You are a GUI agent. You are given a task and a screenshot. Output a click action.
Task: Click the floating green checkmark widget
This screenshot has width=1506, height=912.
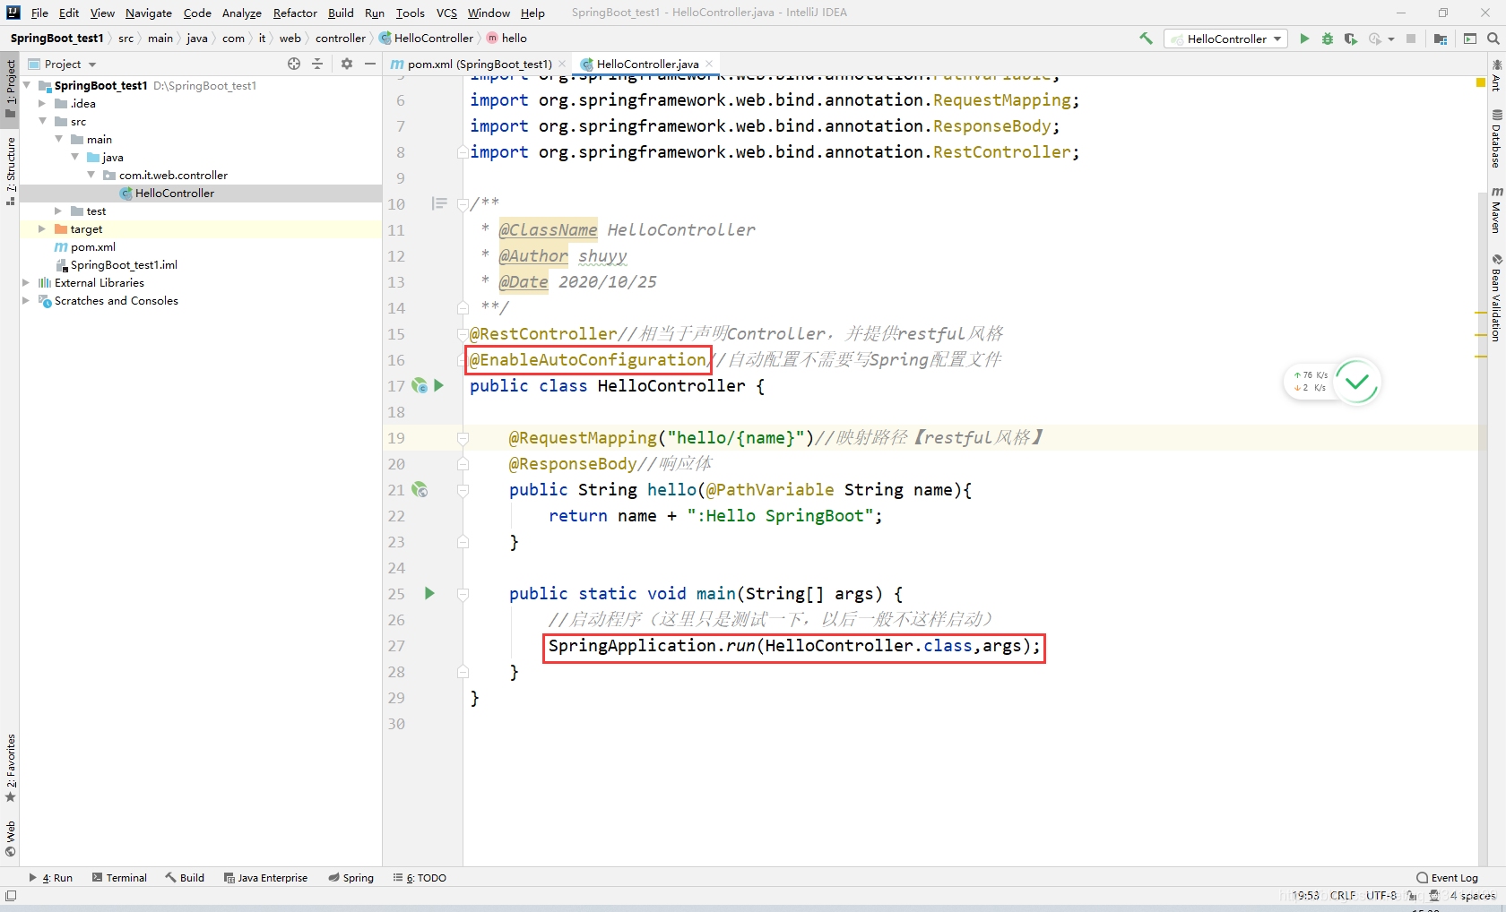1357,382
